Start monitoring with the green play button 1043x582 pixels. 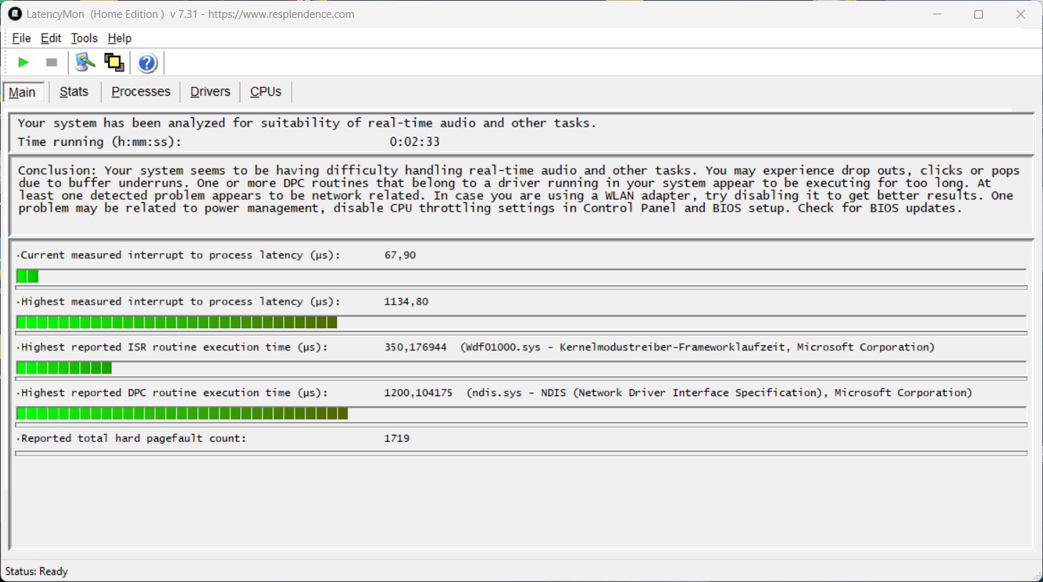pos(24,63)
